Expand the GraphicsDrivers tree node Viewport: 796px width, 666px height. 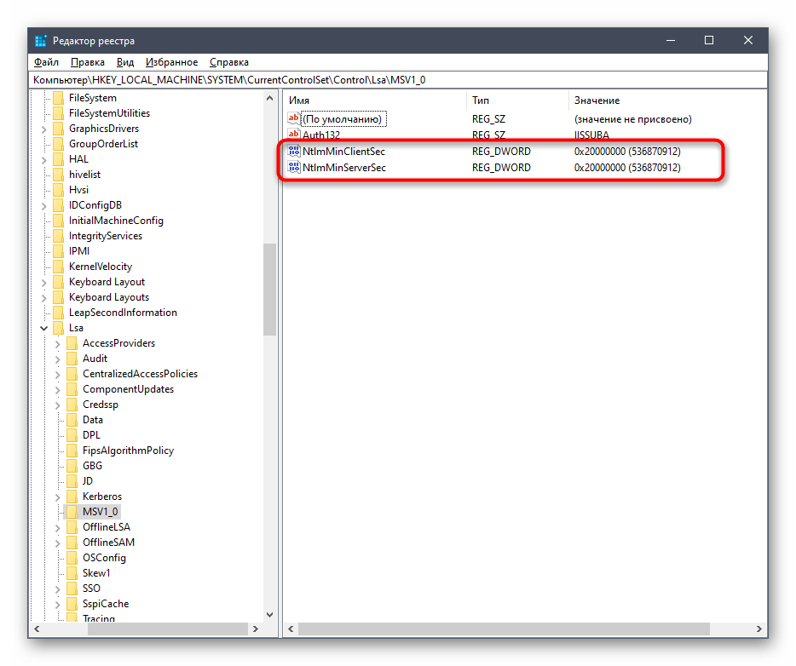pos(44,129)
